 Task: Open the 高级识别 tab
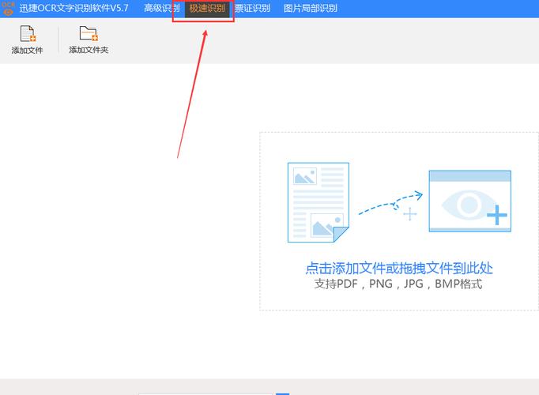(x=161, y=8)
